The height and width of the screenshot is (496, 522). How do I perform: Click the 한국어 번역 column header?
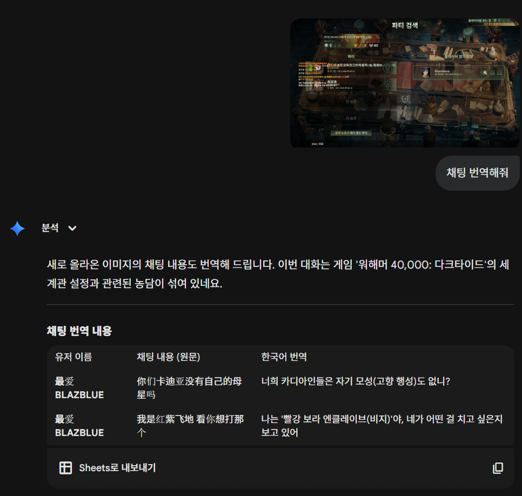[x=284, y=357]
